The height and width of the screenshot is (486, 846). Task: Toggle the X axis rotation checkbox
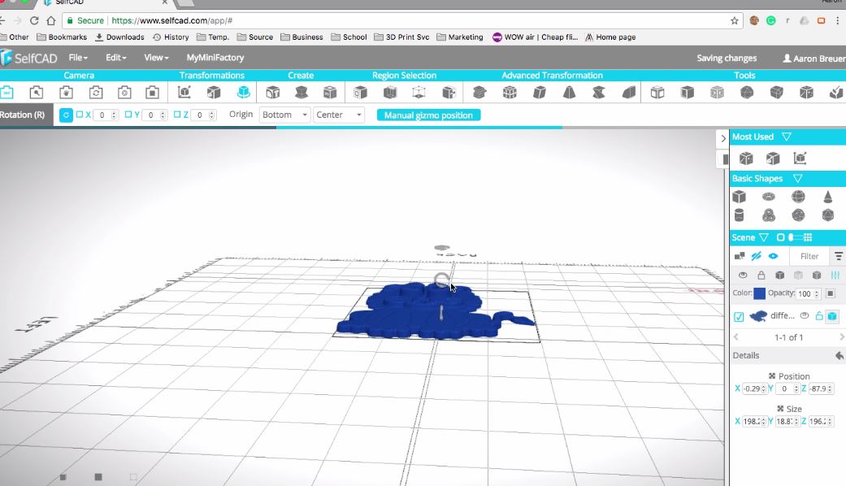click(80, 115)
